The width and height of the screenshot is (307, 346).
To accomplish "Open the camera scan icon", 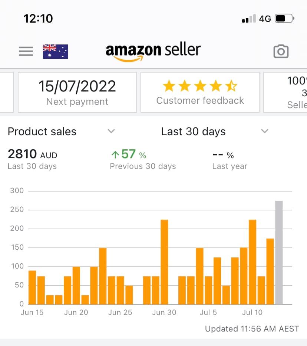I will 281,51.
